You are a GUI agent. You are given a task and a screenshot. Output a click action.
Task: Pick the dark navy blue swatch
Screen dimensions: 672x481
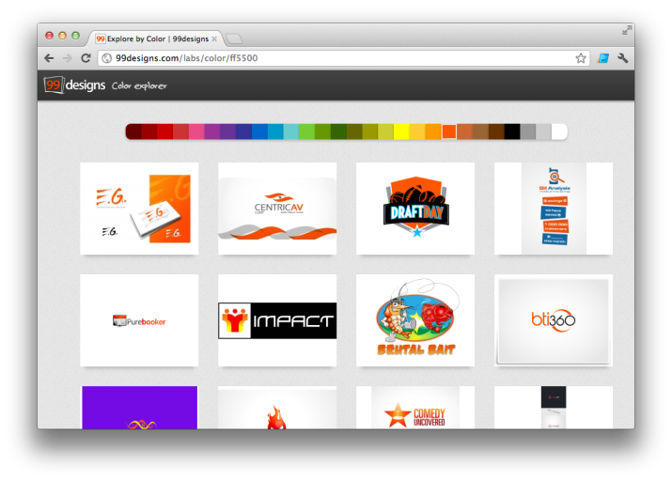click(x=243, y=132)
